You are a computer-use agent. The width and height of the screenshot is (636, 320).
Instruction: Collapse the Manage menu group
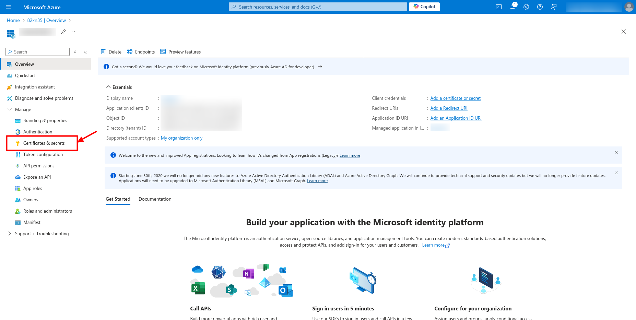click(10, 109)
